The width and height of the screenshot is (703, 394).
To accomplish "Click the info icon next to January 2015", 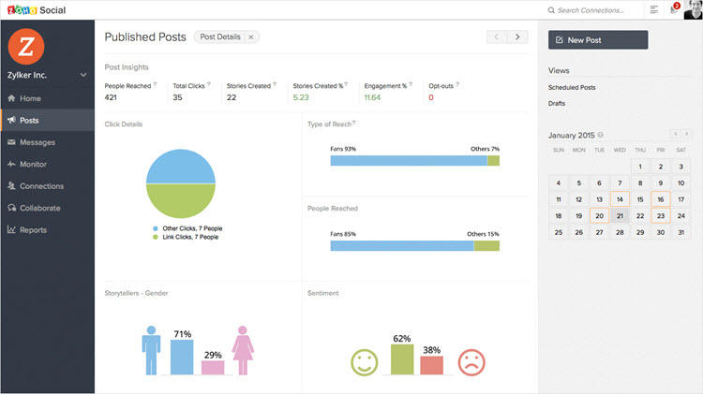I will pos(600,135).
